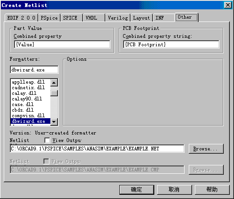The width and height of the screenshot is (234, 199).
Task: Enable the first View Output checkbox
Action: (47, 140)
